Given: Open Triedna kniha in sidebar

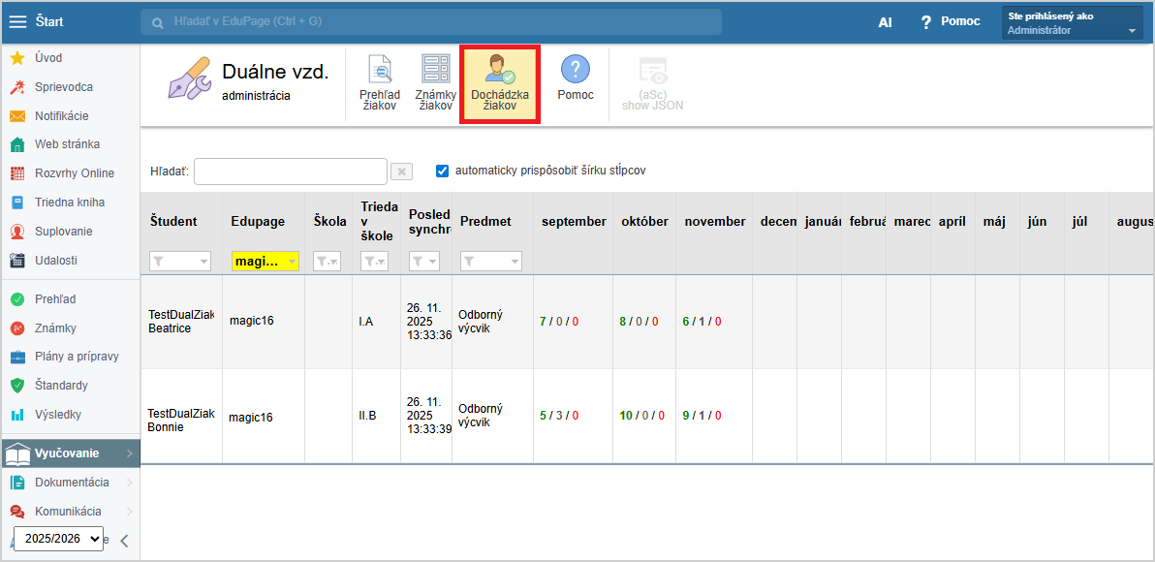Looking at the screenshot, I should point(69,203).
